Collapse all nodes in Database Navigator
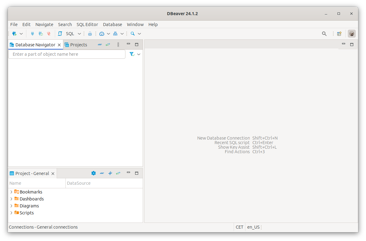366x241 pixels. pos(100,45)
